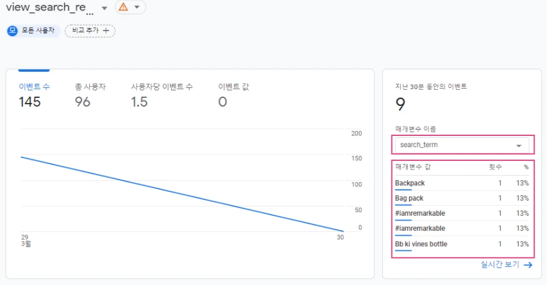Screen dimensions: 547x285
Task: Click the blue trend line in the chart
Action: pos(182,194)
